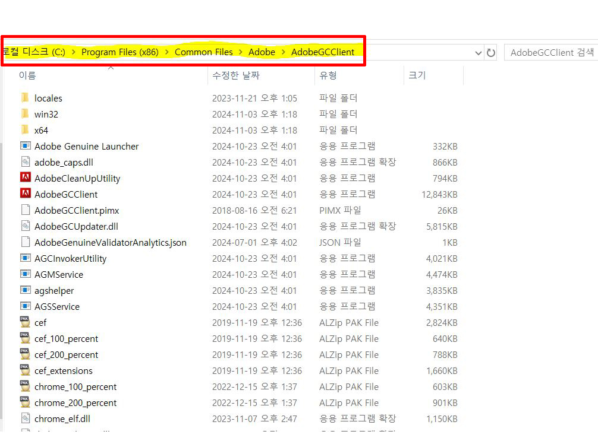598x444 pixels.
Task: Click the agshelper application icon
Action: click(x=25, y=290)
